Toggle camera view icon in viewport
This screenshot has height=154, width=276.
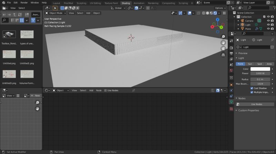coord(223,49)
